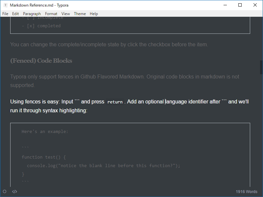Click the console.log code line

tap(104, 165)
